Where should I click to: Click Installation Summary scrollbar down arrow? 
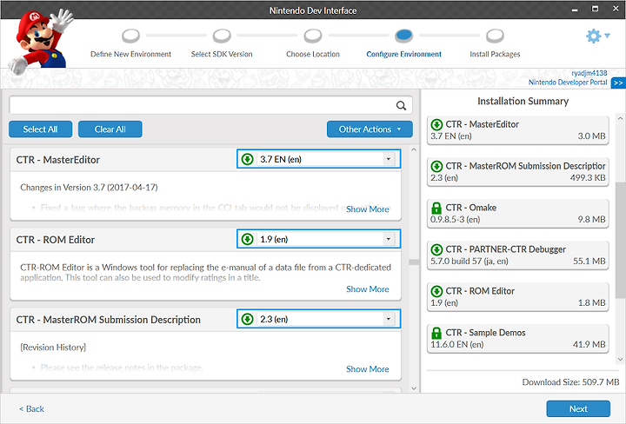pos(620,360)
